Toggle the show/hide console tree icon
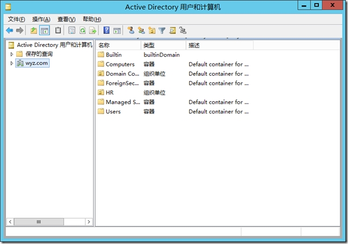The height and width of the screenshot is (244, 348). 44,30
